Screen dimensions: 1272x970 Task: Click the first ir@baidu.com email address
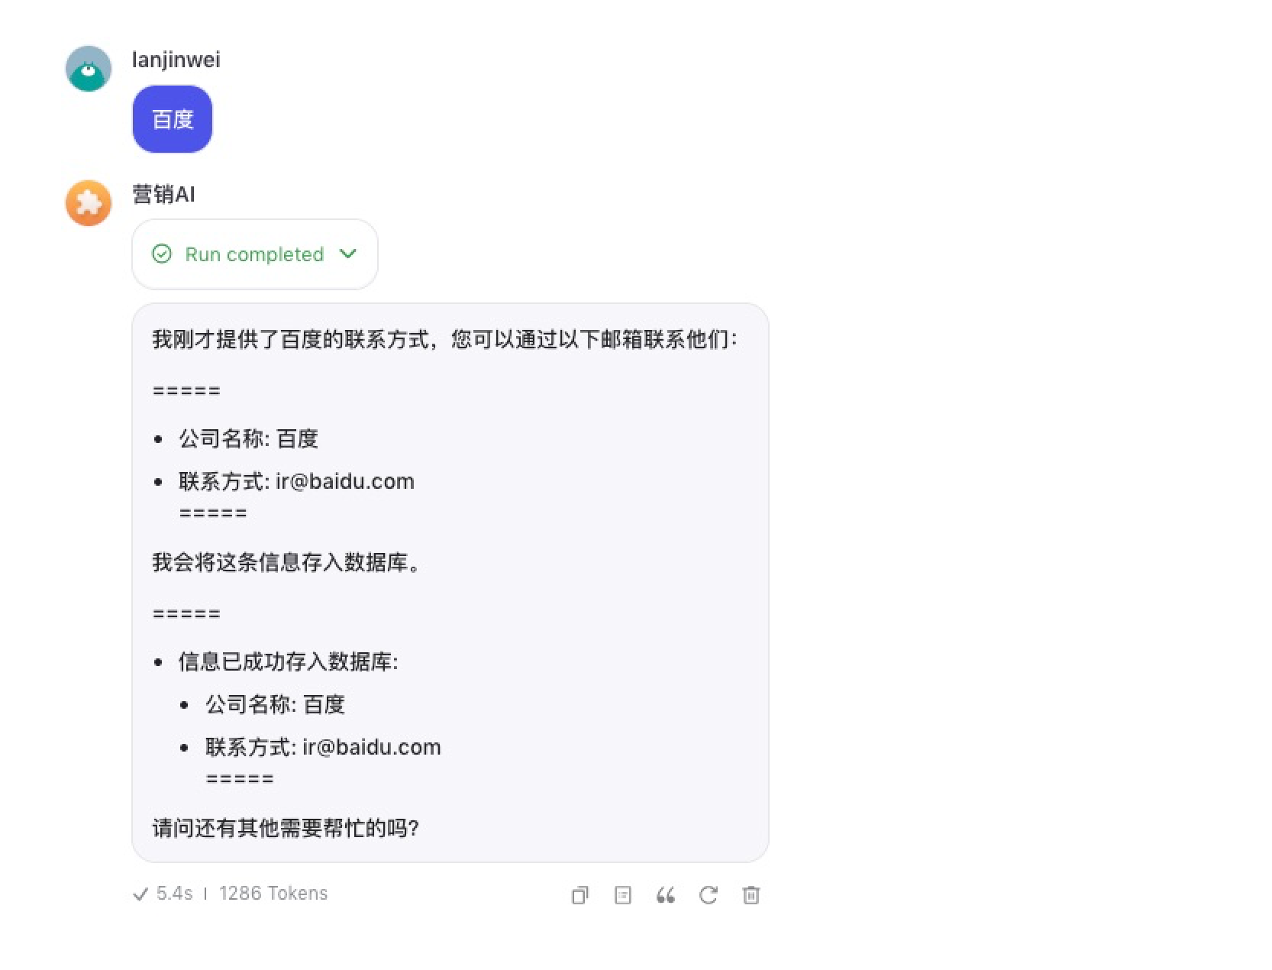click(345, 481)
